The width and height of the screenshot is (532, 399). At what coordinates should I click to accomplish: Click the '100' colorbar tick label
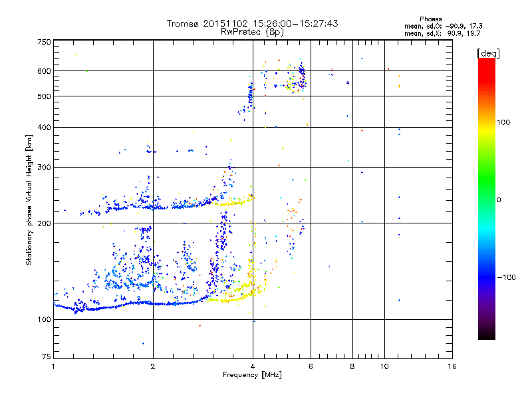(x=503, y=122)
